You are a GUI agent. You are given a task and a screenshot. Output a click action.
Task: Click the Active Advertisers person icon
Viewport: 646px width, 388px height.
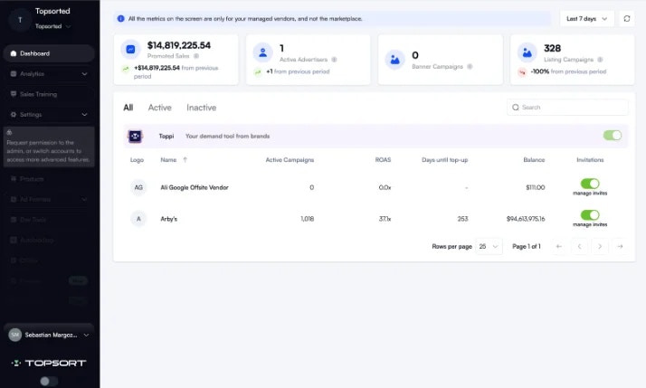point(263,52)
